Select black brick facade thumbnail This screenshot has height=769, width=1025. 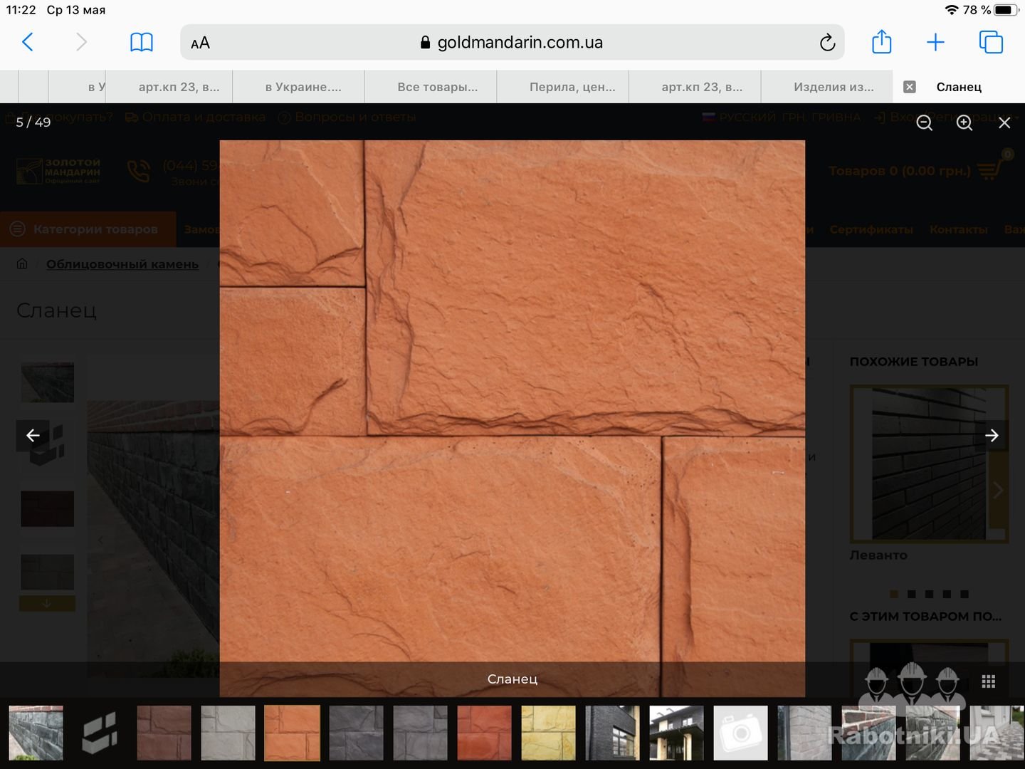pyautogui.click(x=612, y=733)
